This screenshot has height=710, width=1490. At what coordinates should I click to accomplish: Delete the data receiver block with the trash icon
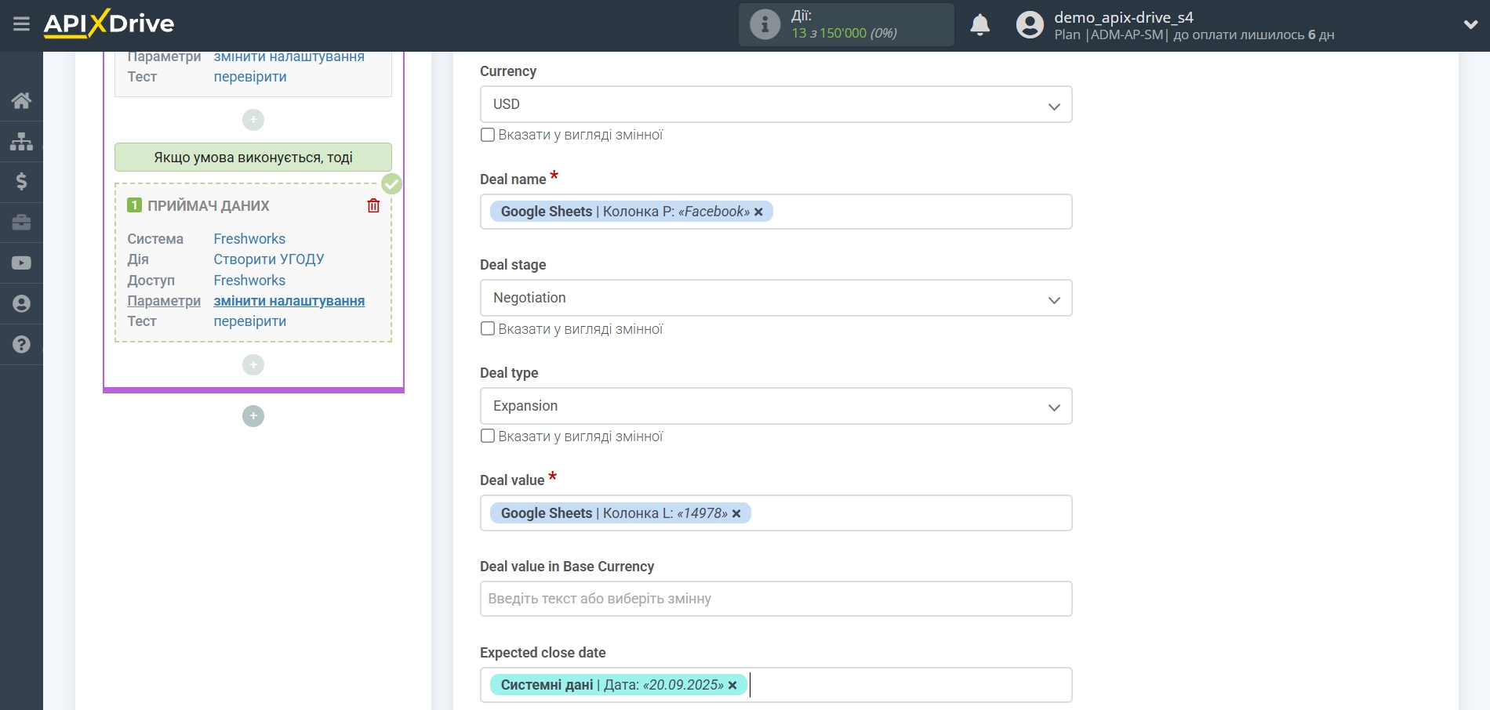pos(373,205)
